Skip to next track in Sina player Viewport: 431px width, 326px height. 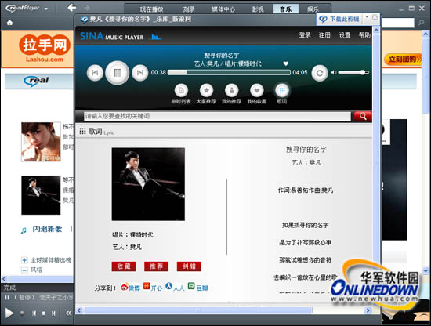(x=140, y=73)
